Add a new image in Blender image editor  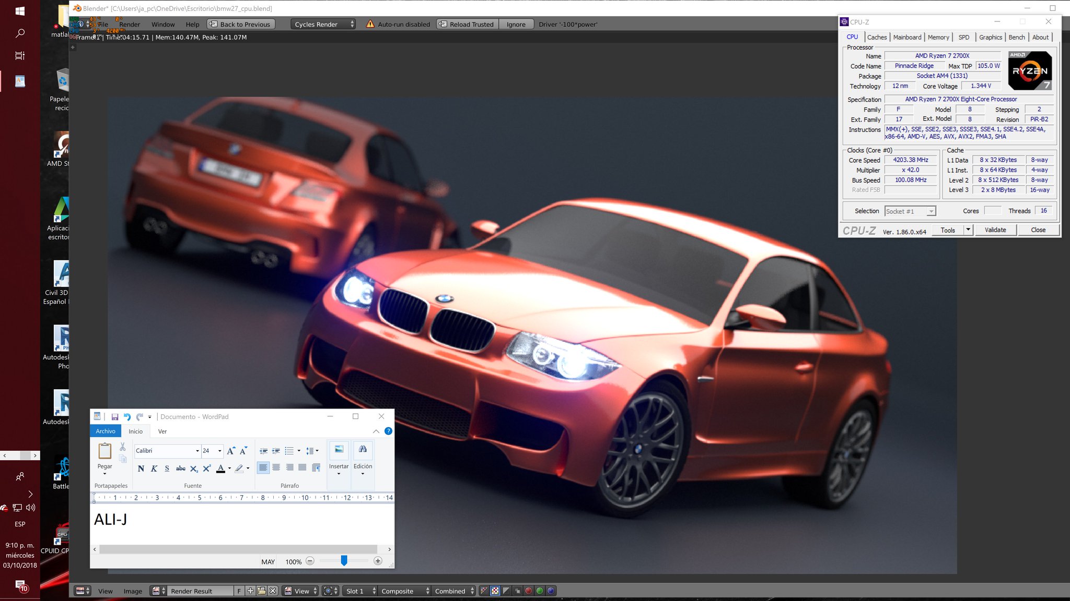point(250,591)
